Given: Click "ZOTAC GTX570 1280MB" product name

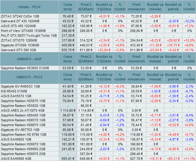Looking at the screenshot, I should tap(19, 40).
